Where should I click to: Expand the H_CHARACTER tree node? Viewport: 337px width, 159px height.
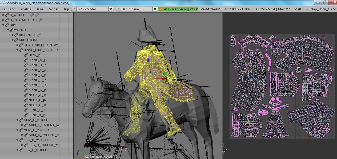[3, 20]
